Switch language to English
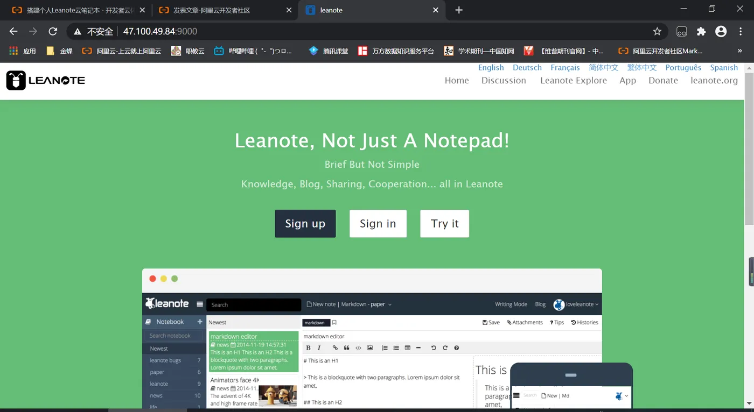754x412 pixels. (491, 68)
